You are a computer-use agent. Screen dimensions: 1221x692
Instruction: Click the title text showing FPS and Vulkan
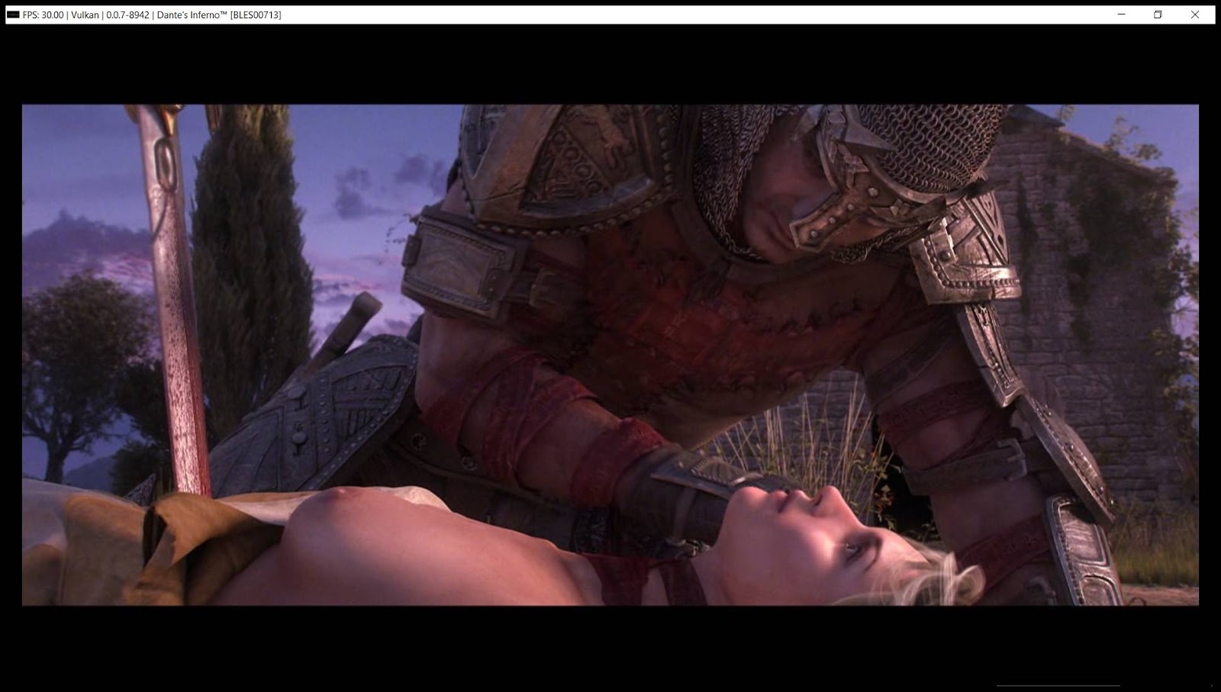point(152,14)
